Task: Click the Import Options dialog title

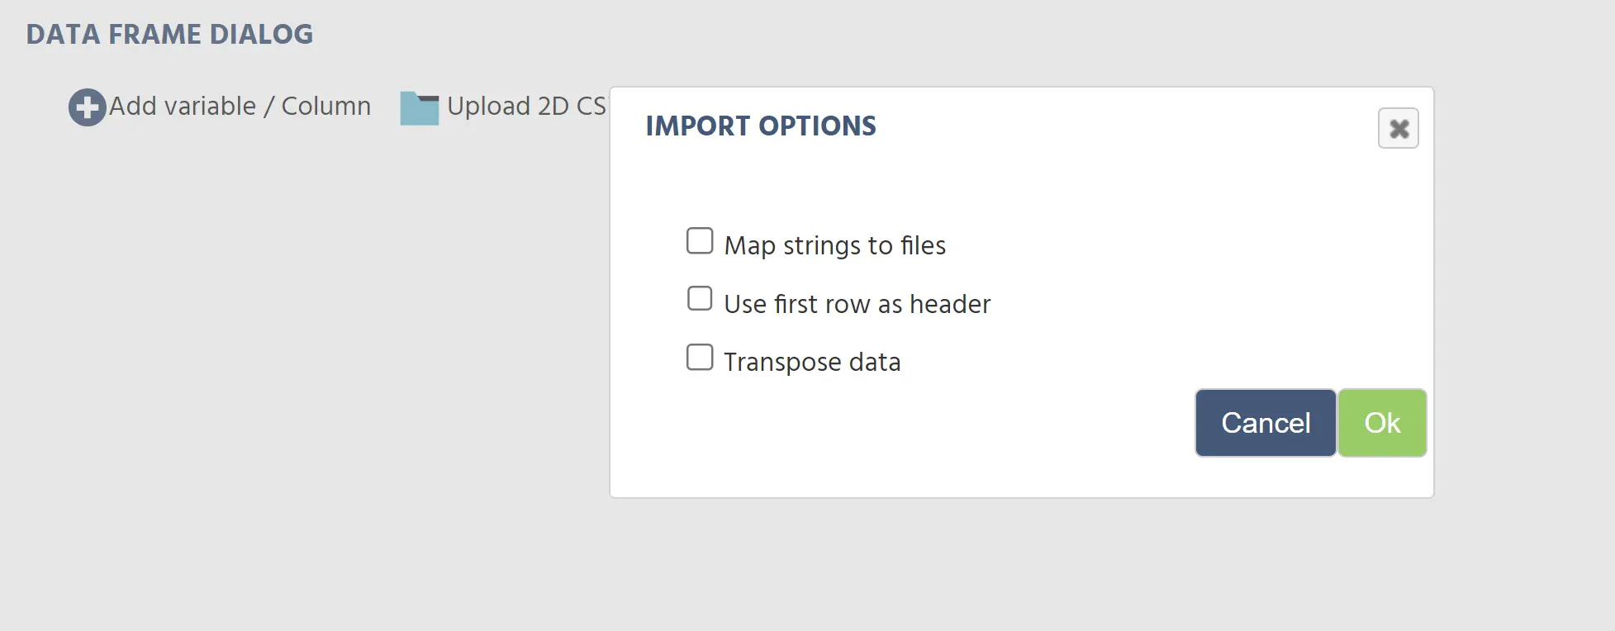Action: [x=761, y=126]
